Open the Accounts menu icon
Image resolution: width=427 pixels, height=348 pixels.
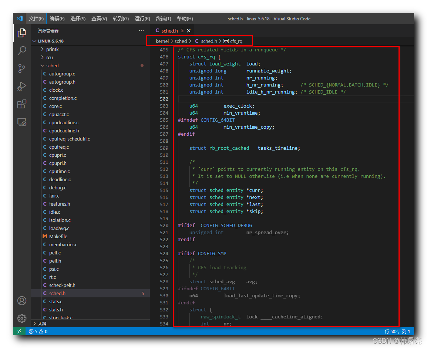click(22, 301)
